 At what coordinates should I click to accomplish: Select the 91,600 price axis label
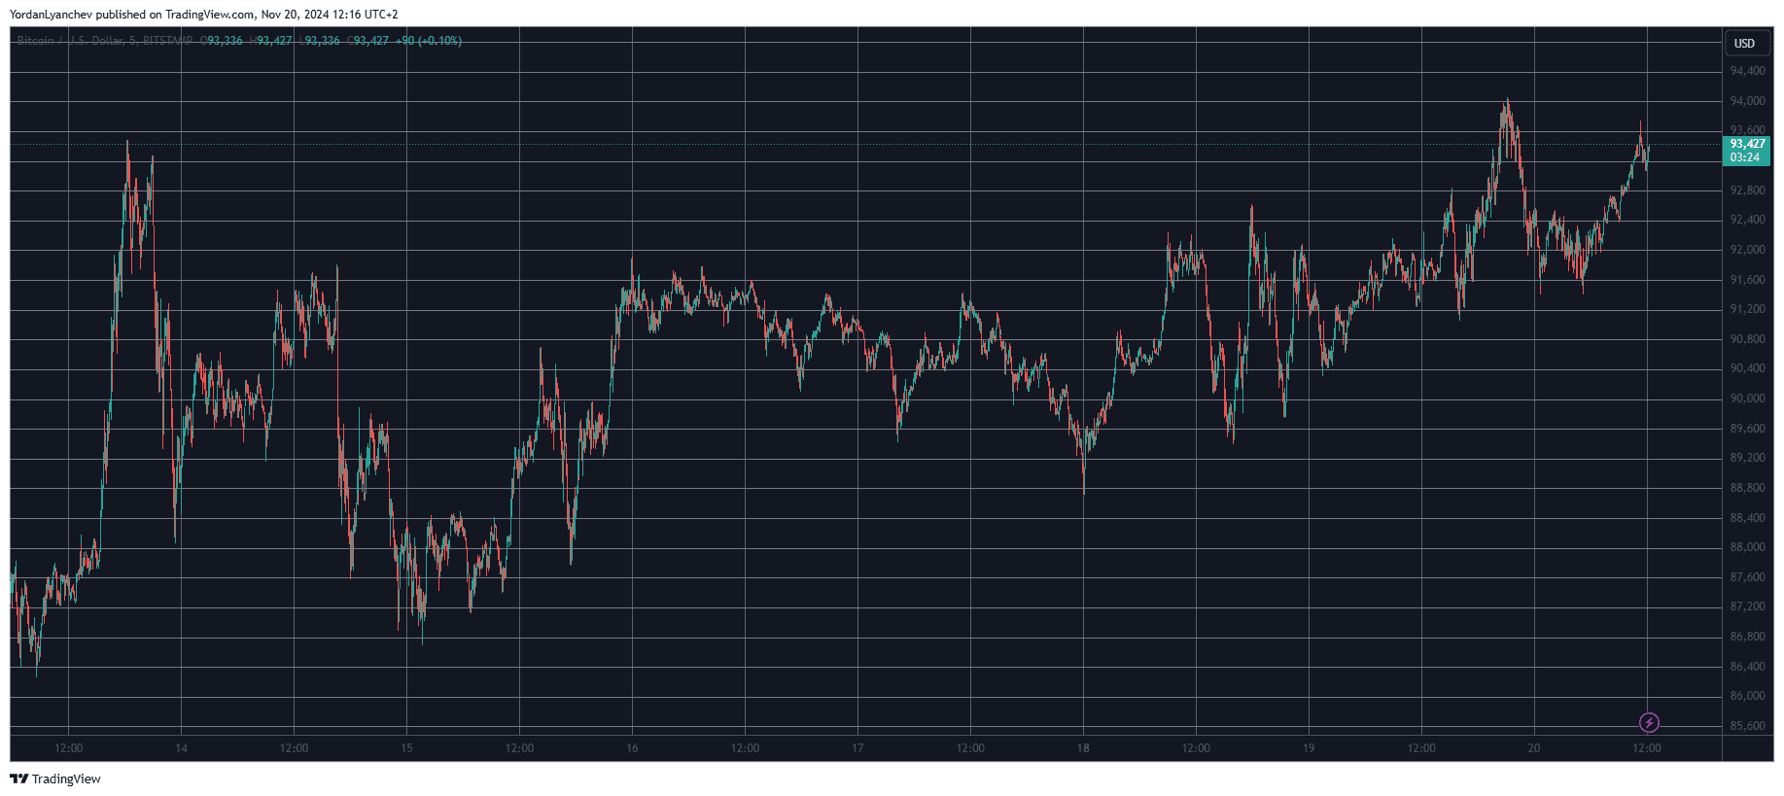pyautogui.click(x=1747, y=280)
